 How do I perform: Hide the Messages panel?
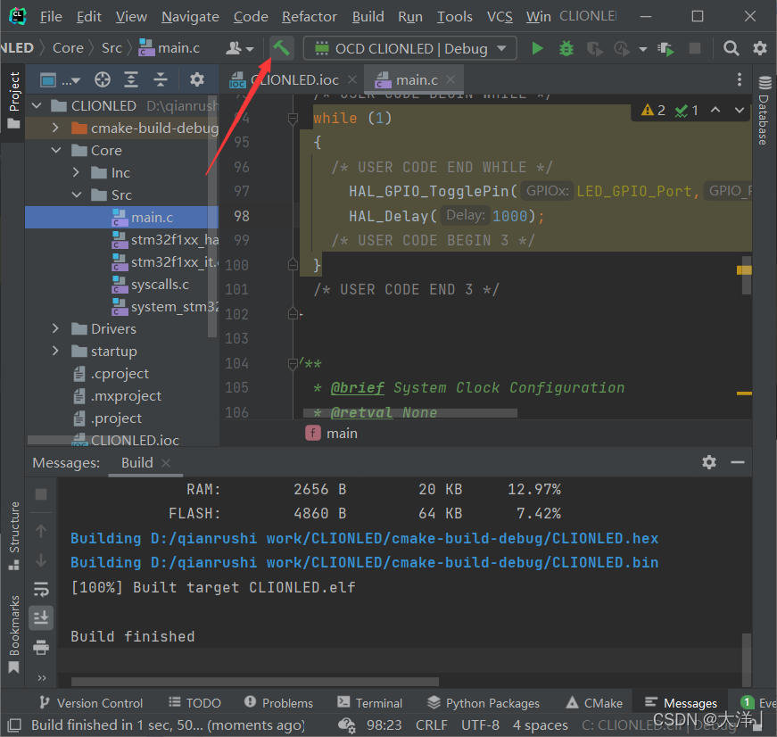(x=738, y=462)
